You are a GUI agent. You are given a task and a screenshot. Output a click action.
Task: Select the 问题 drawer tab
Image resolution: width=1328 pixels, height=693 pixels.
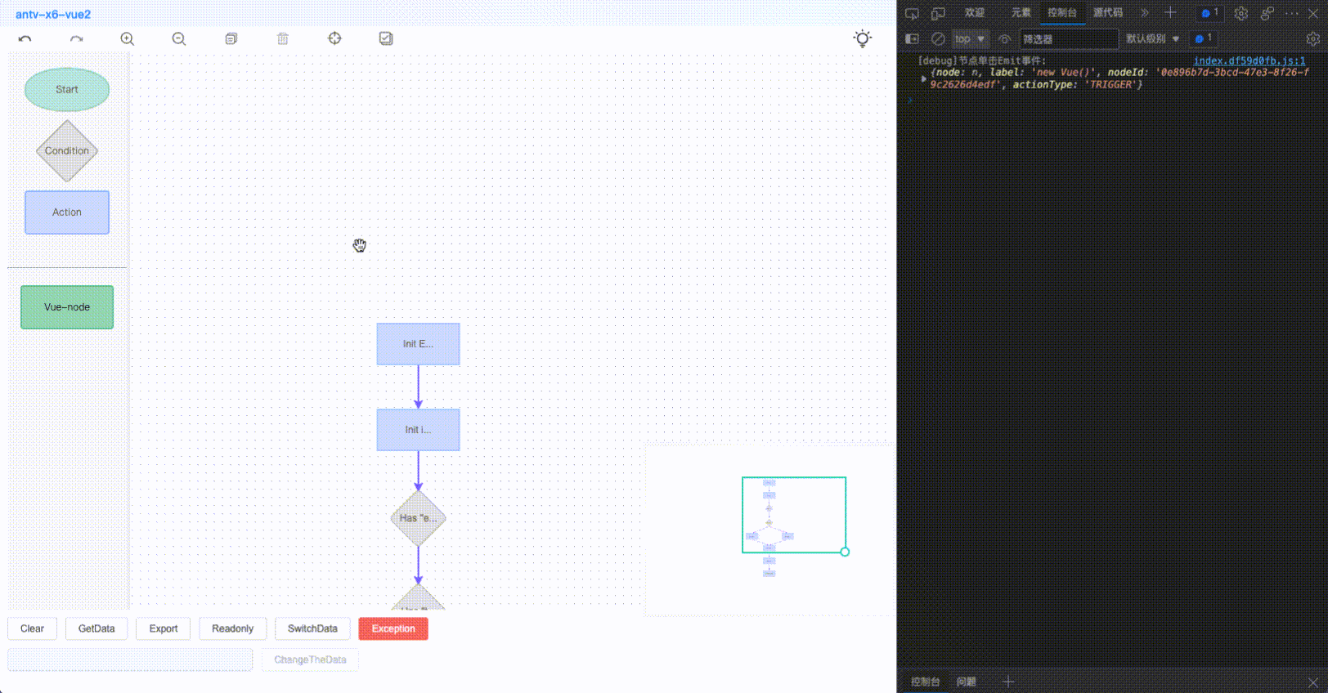tap(967, 682)
